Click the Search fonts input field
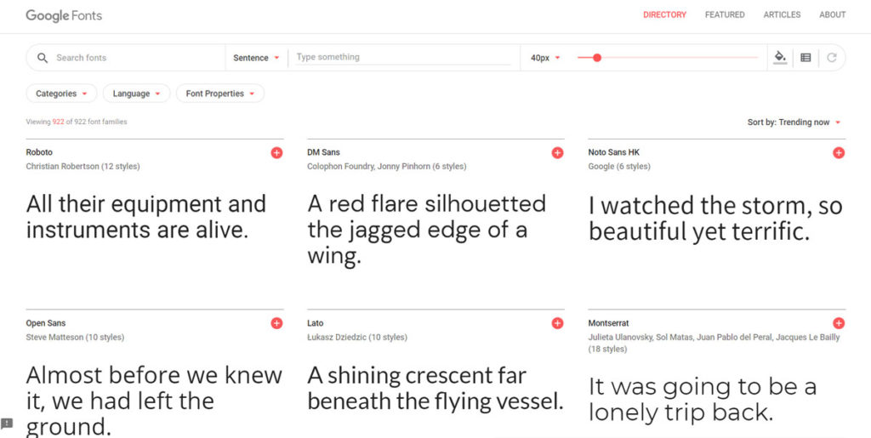The height and width of the screenshot is (438, 871). point(136,58)
